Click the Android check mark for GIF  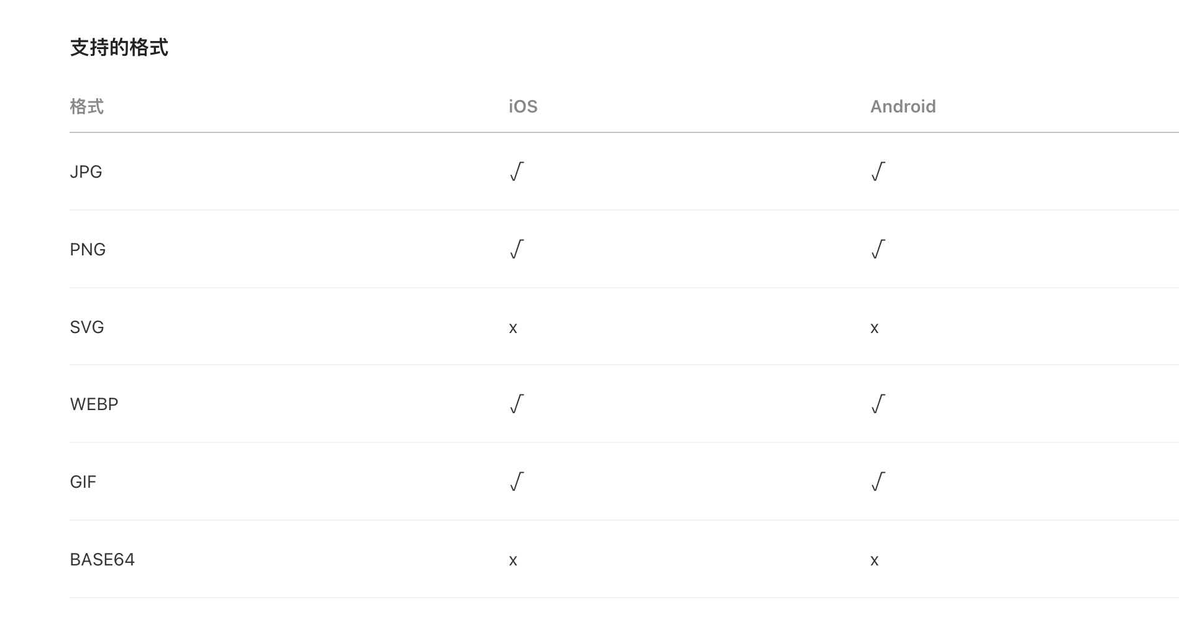click(878, 482)
